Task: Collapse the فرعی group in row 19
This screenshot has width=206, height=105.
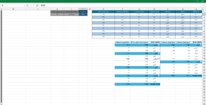Action: tap(201, 62)
